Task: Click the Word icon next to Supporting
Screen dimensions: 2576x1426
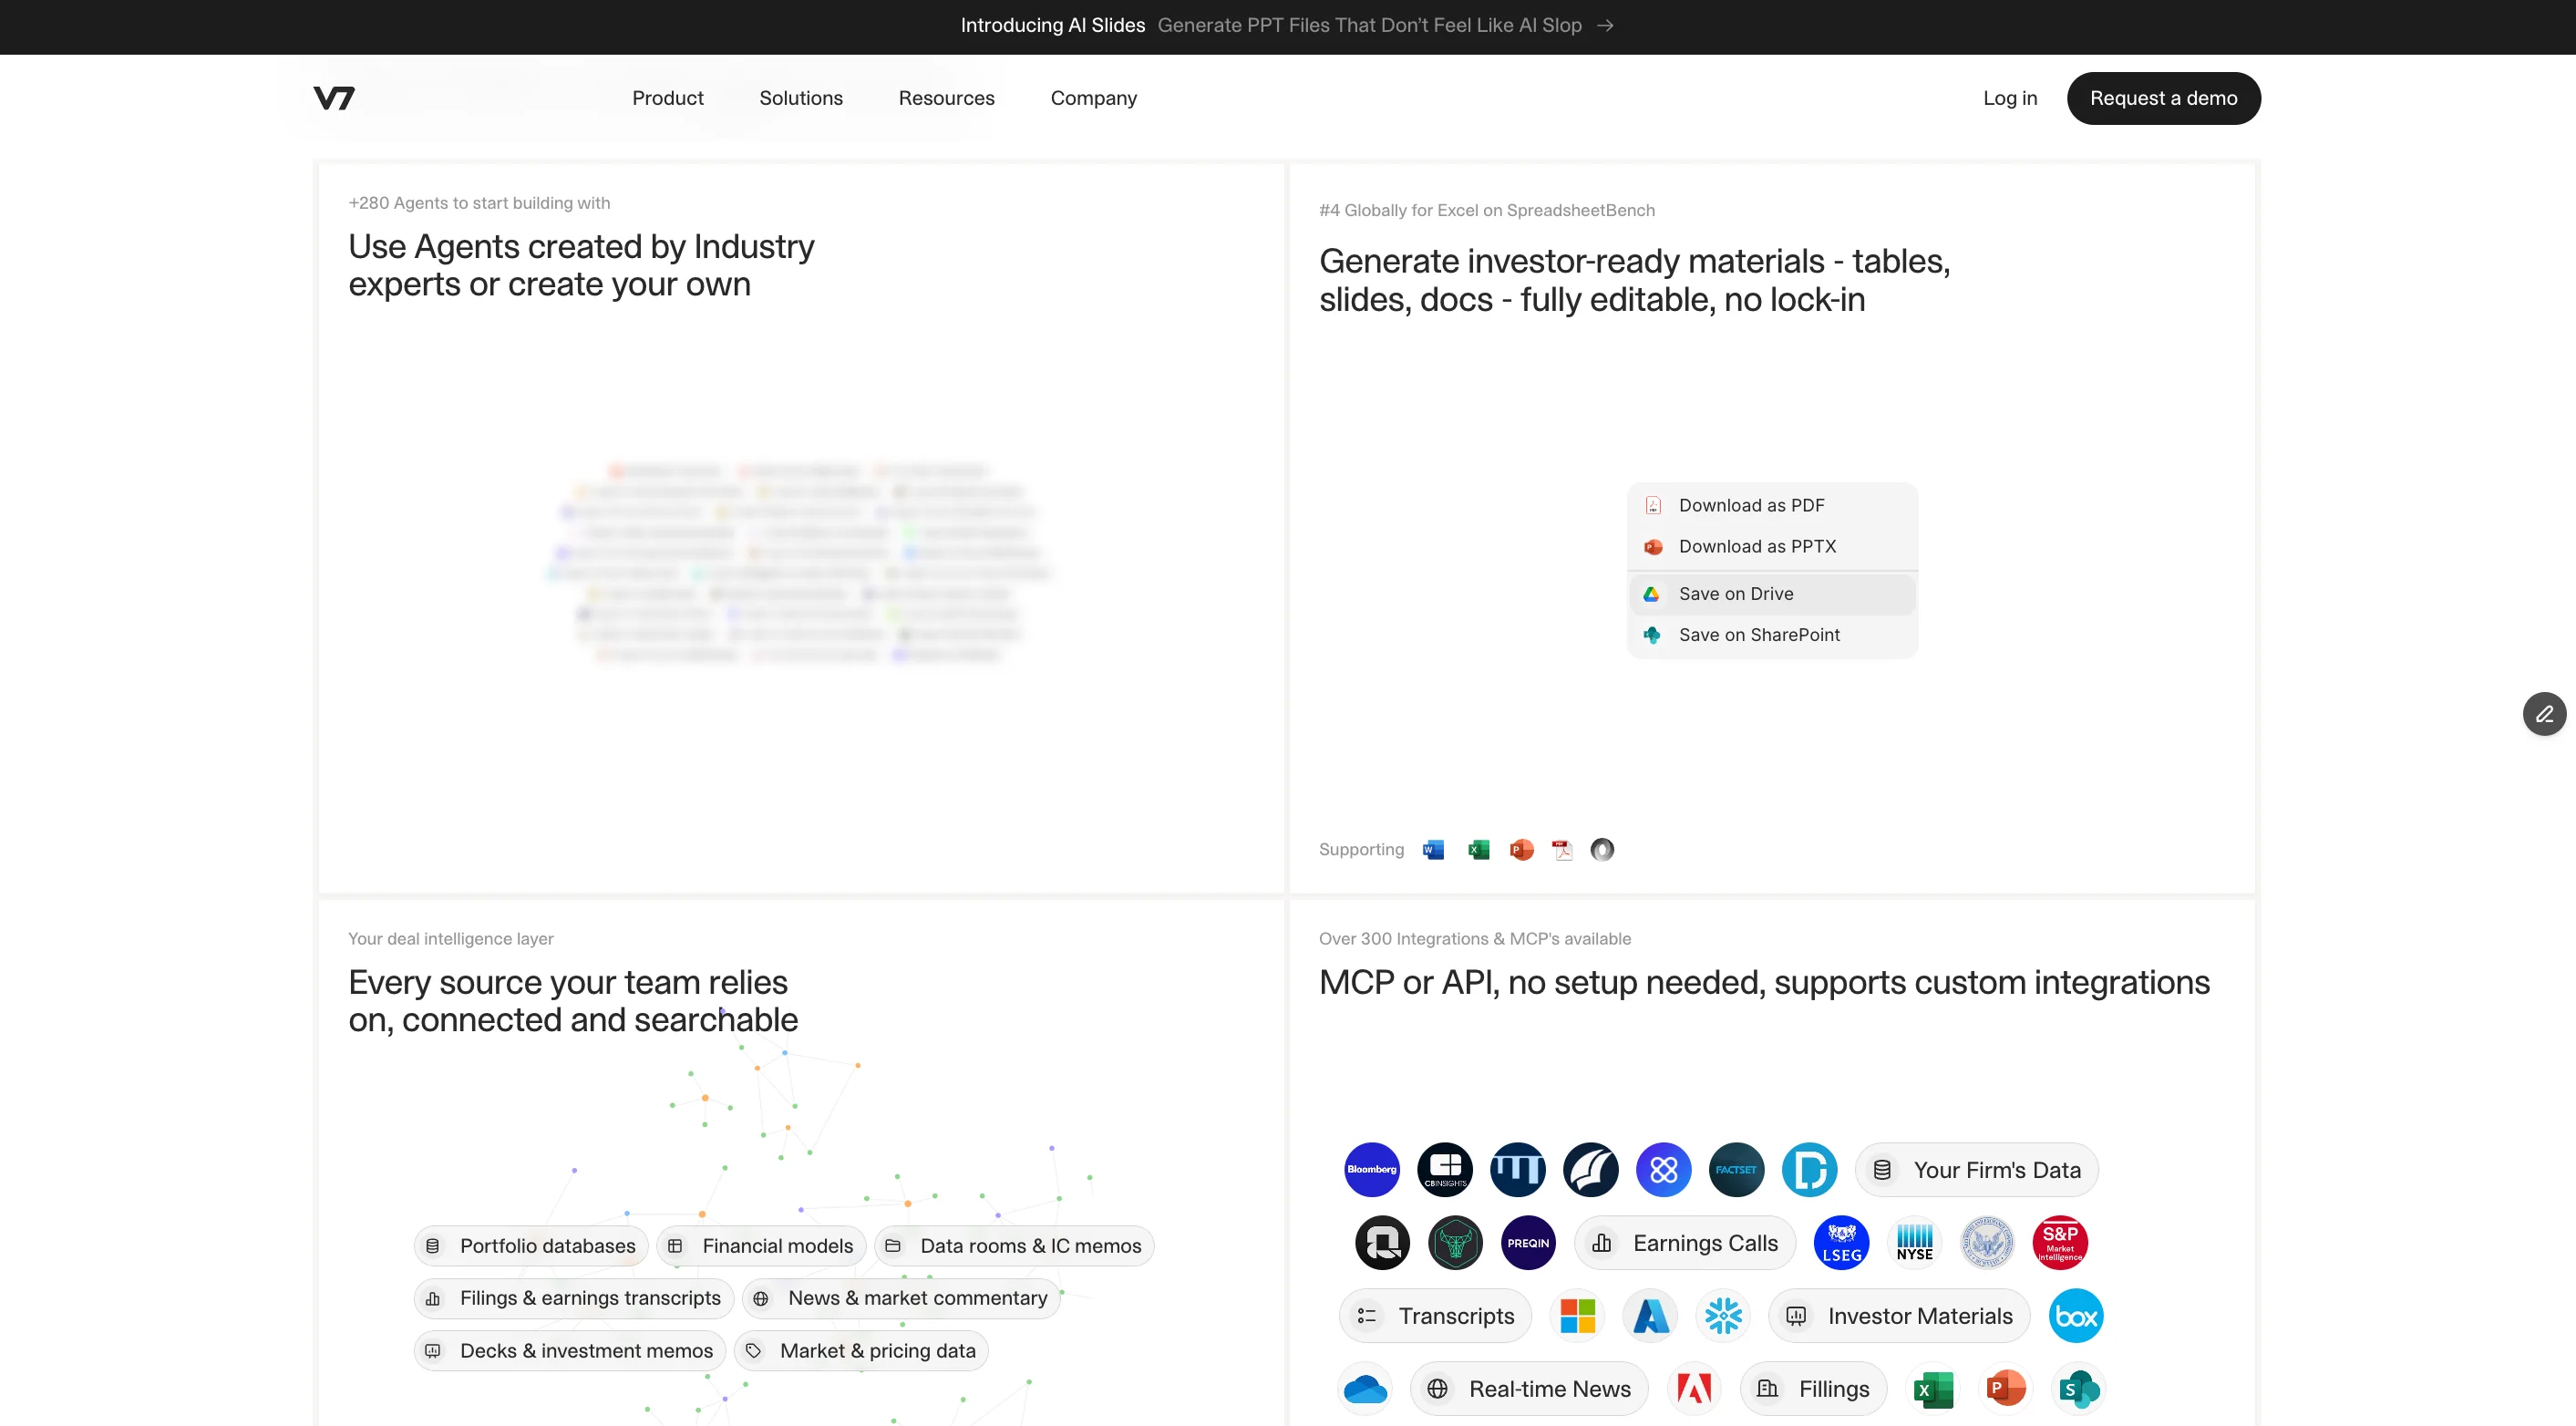Action: (1433, 850)
